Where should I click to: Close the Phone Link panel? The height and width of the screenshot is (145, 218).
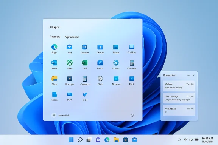pos(193,76)
